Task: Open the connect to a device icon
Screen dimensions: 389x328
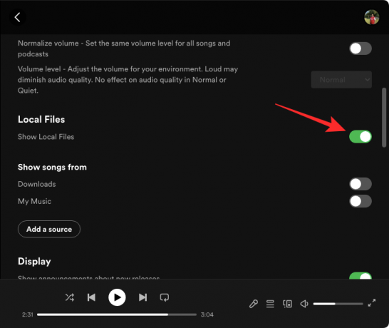Action: (287, 304)
